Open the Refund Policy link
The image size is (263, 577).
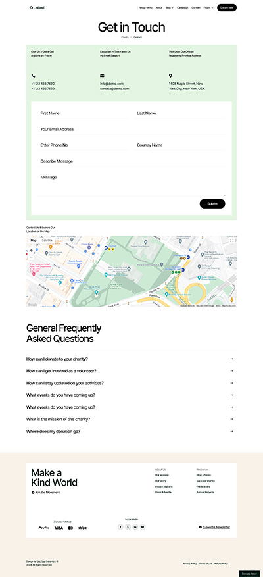[x=221, y=564]
